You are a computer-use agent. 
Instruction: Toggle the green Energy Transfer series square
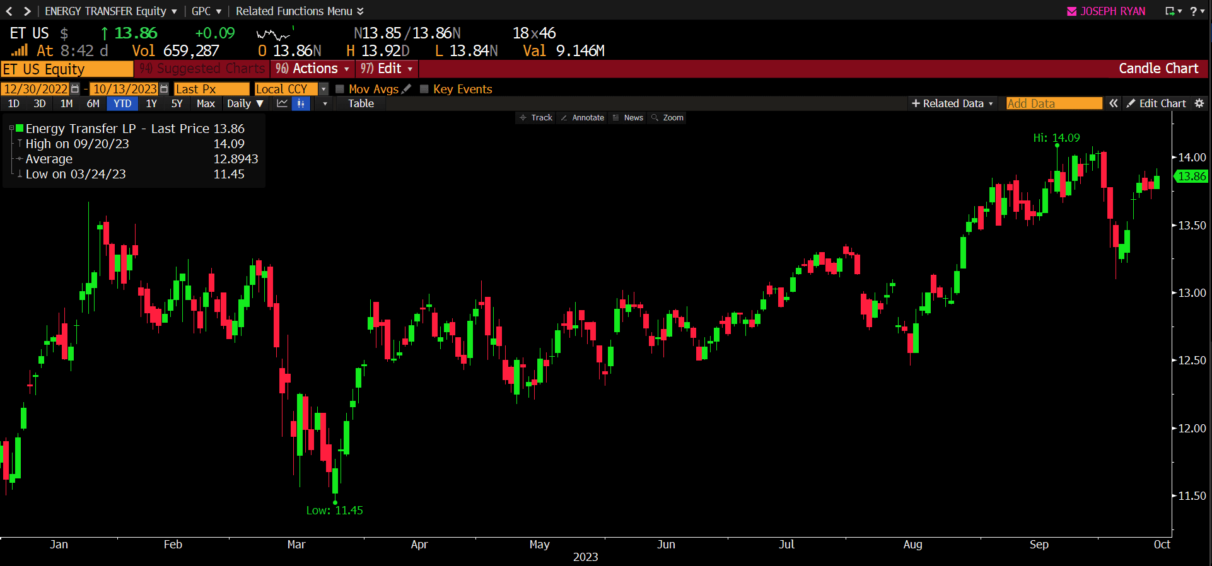point(20,129)
